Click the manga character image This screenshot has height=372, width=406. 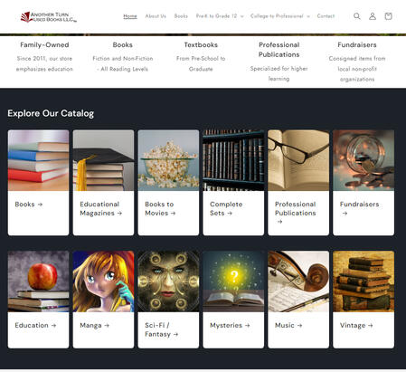(103, 281)
